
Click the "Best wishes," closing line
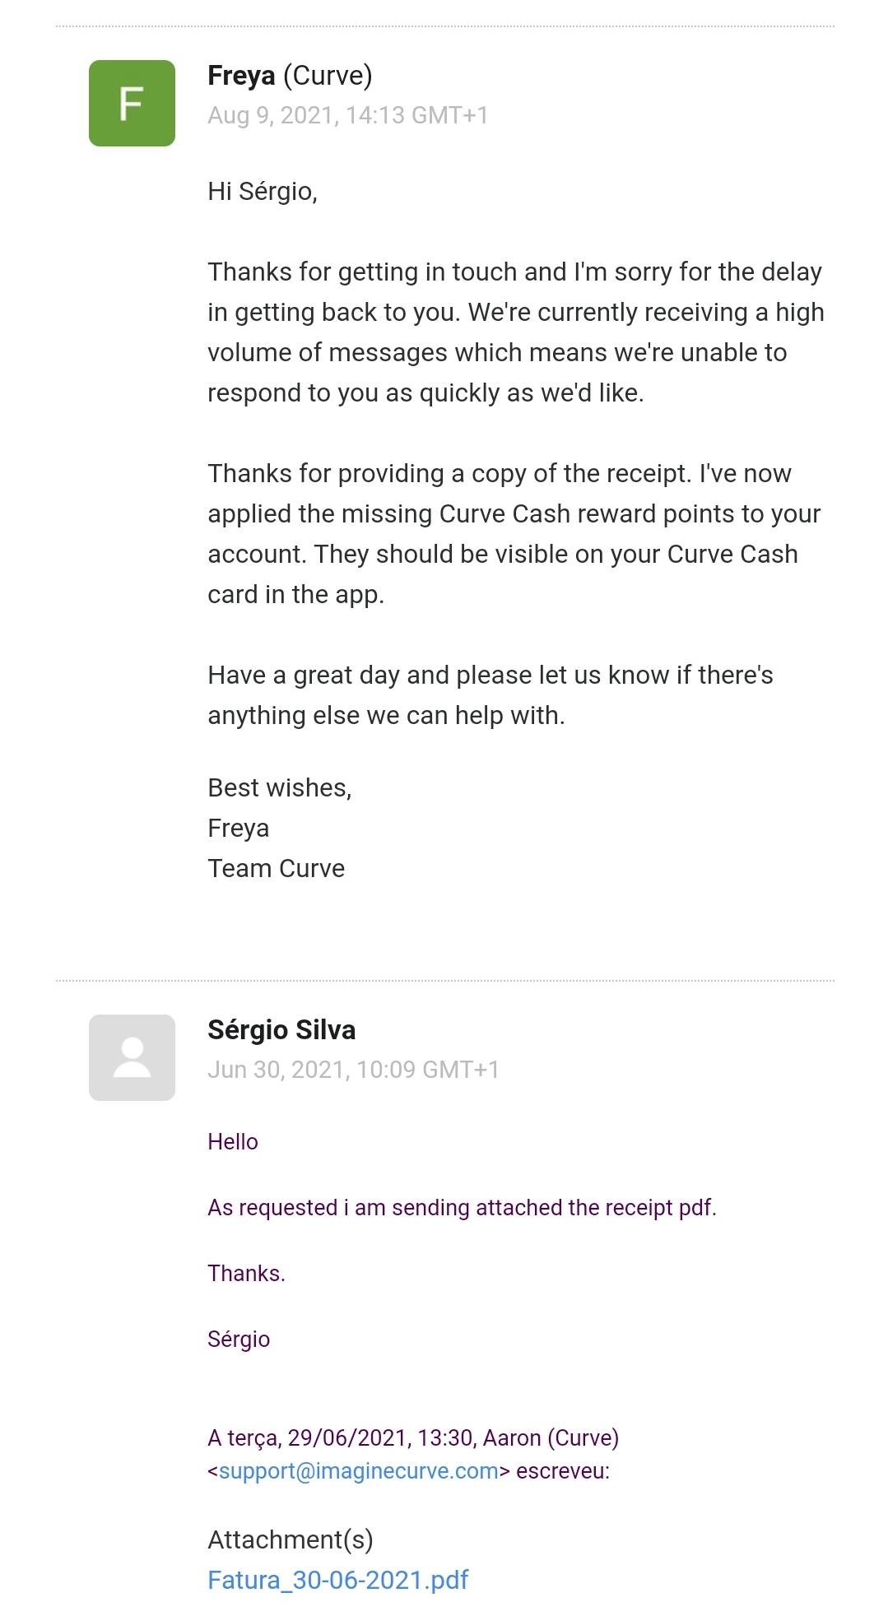280,787
